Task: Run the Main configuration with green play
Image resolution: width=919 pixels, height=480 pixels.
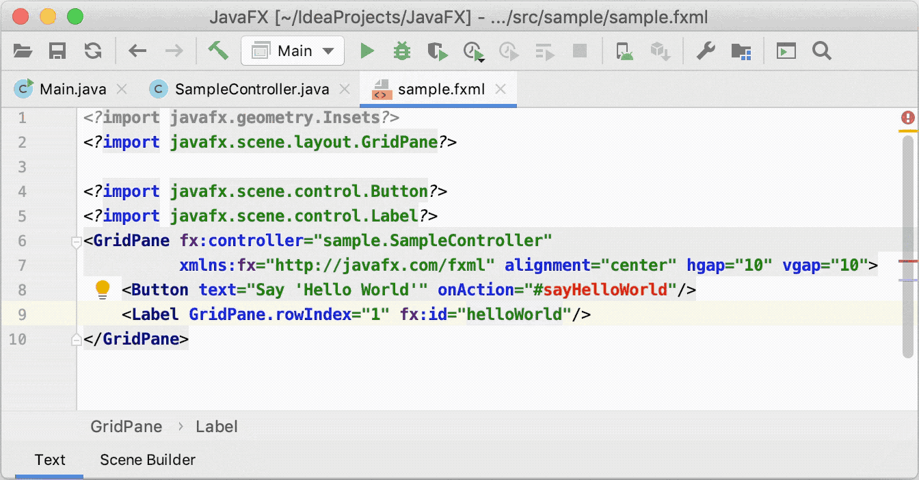Action: coord(367,51)
